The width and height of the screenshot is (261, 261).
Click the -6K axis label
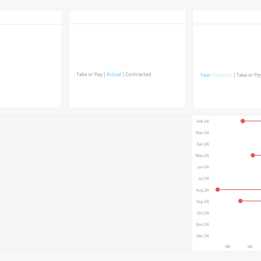pyautogui.click(x=250, y=247)
